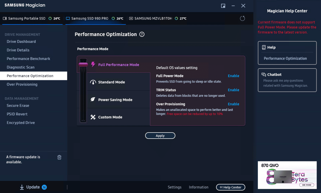The width and height of the screenshot is (321, 193).
Task: Click the 27°C temperature indicator circle
Action: pos(176,18)
